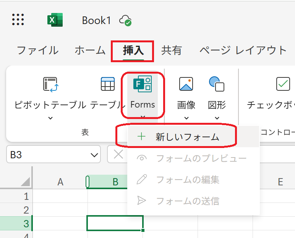Click the Book1 workbook title
The height and width of the screenshot is (238, 295).
point(96,20)
